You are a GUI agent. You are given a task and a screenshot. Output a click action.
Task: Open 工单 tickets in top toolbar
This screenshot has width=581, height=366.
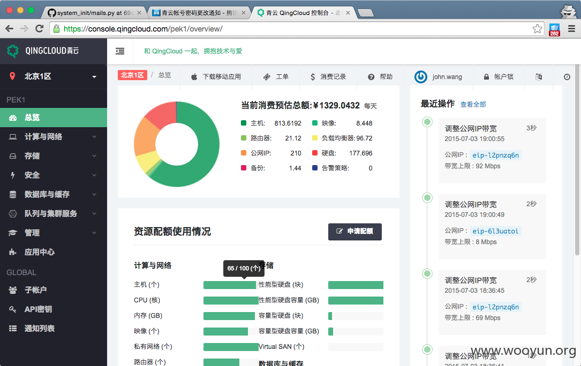tap(276, 76)
